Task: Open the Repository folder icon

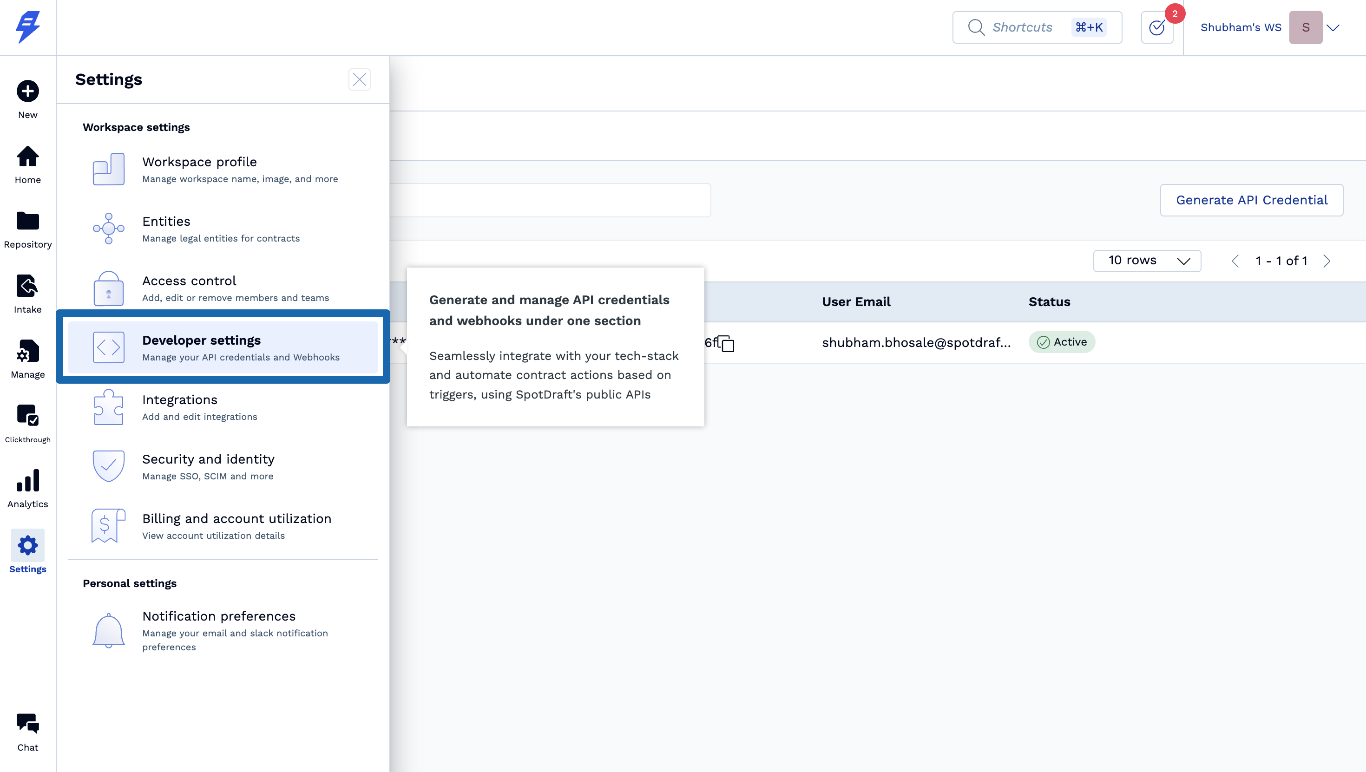Action: click(x=27, y=221)
